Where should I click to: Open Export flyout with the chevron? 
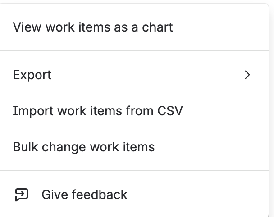[x=247, y=75]
